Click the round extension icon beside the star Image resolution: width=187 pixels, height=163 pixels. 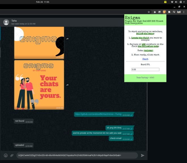pos(155,12)
